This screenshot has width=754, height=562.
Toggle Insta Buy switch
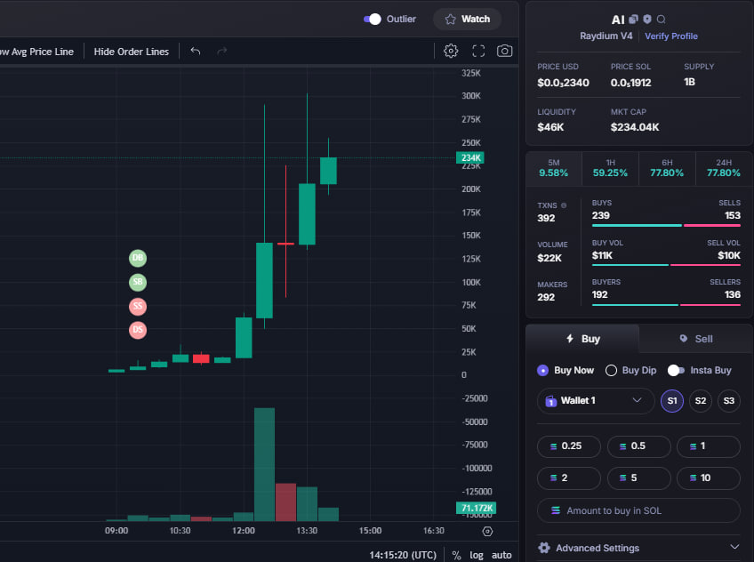point(676,370)
